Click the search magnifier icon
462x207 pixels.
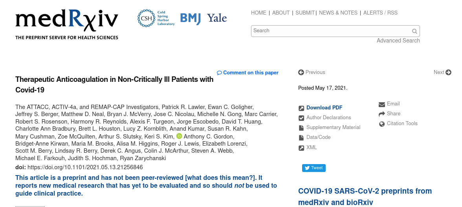point(414,31)
